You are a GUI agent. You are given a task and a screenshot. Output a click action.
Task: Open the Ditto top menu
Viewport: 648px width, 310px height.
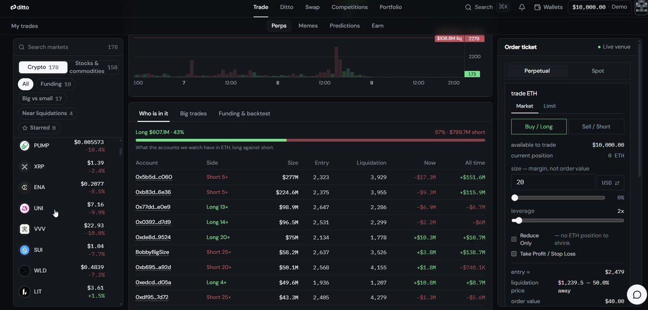(287, 7)
